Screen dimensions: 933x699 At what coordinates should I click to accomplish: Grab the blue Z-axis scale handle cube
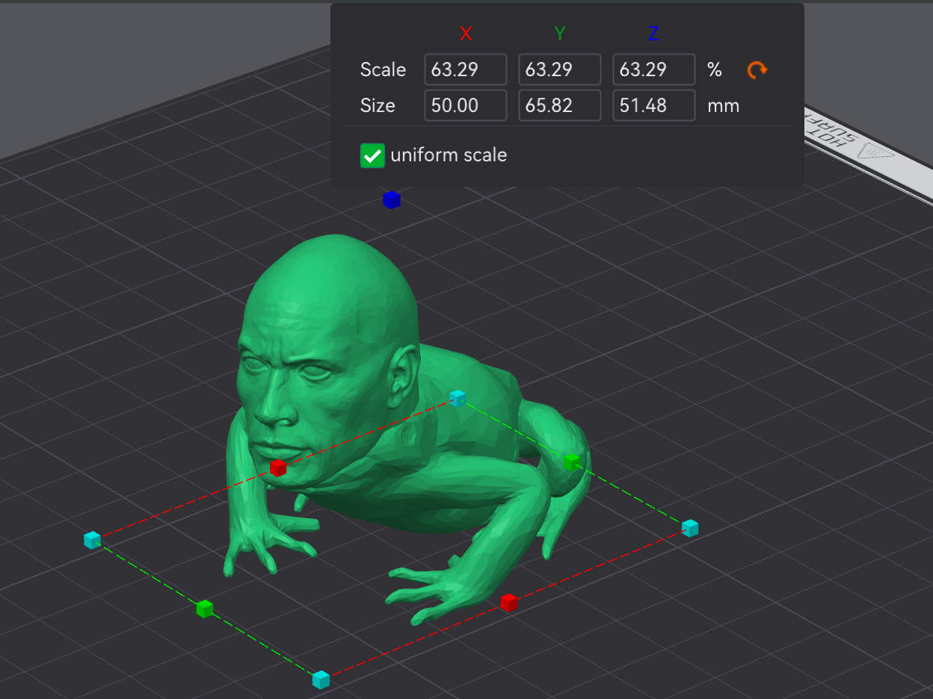tap(392, 199)
